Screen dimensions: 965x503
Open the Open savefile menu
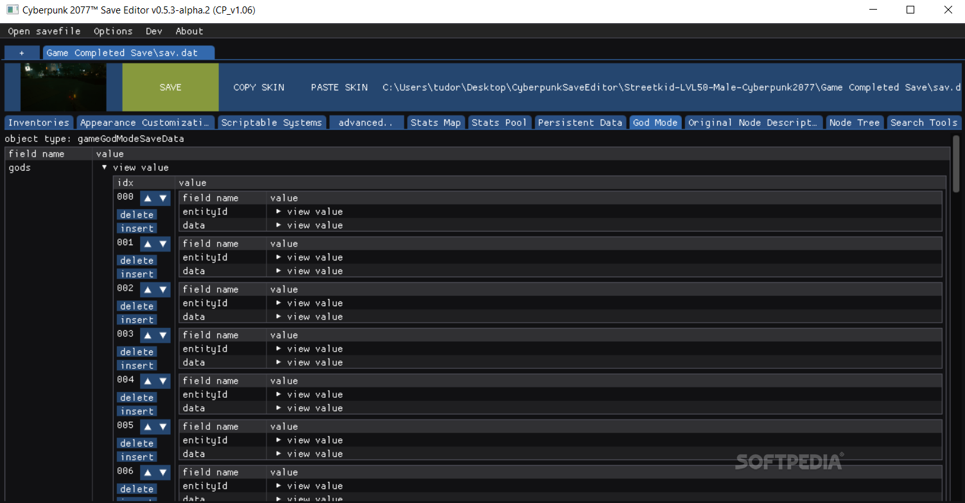coord(44,31)
